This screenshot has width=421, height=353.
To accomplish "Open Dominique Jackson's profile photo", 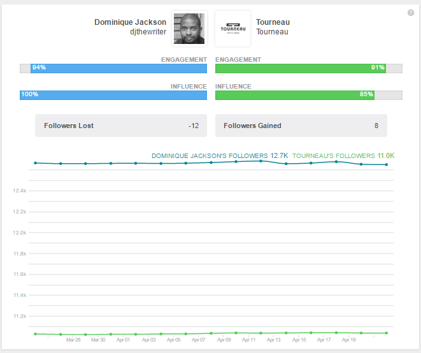I will pyautogui.click(x=189, y=29).
